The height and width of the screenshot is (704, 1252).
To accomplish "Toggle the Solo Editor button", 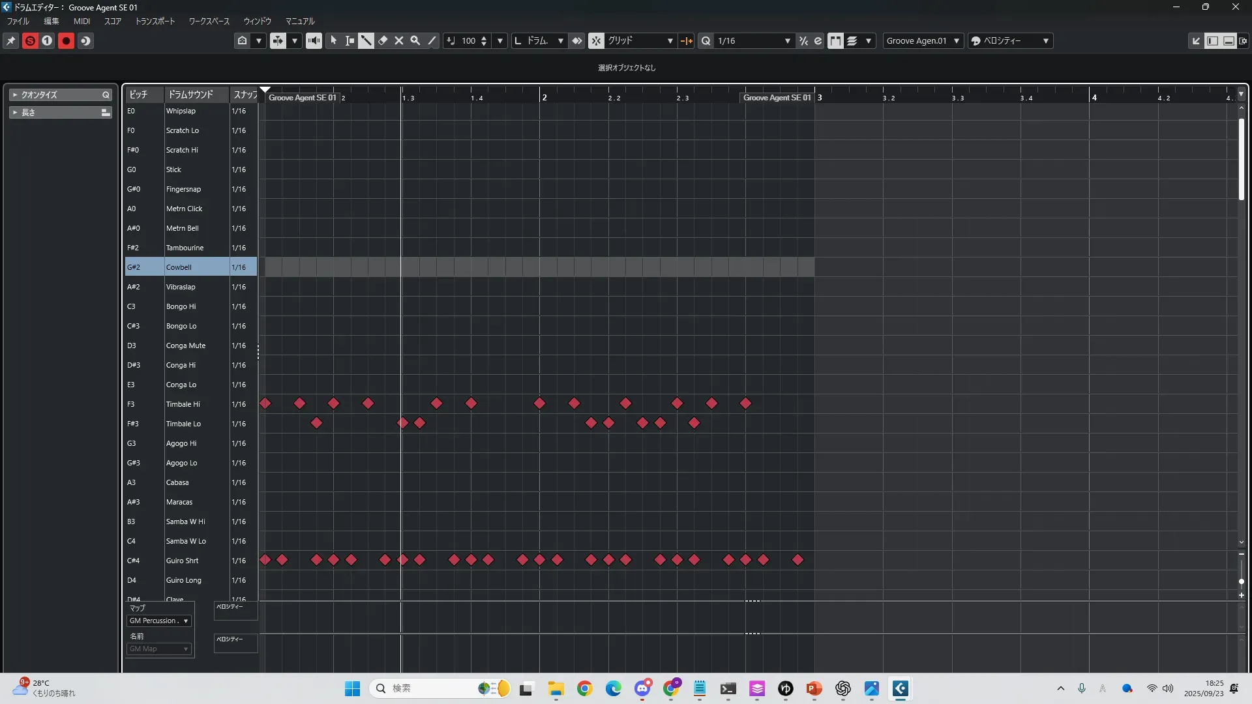I will click(30, 41).
